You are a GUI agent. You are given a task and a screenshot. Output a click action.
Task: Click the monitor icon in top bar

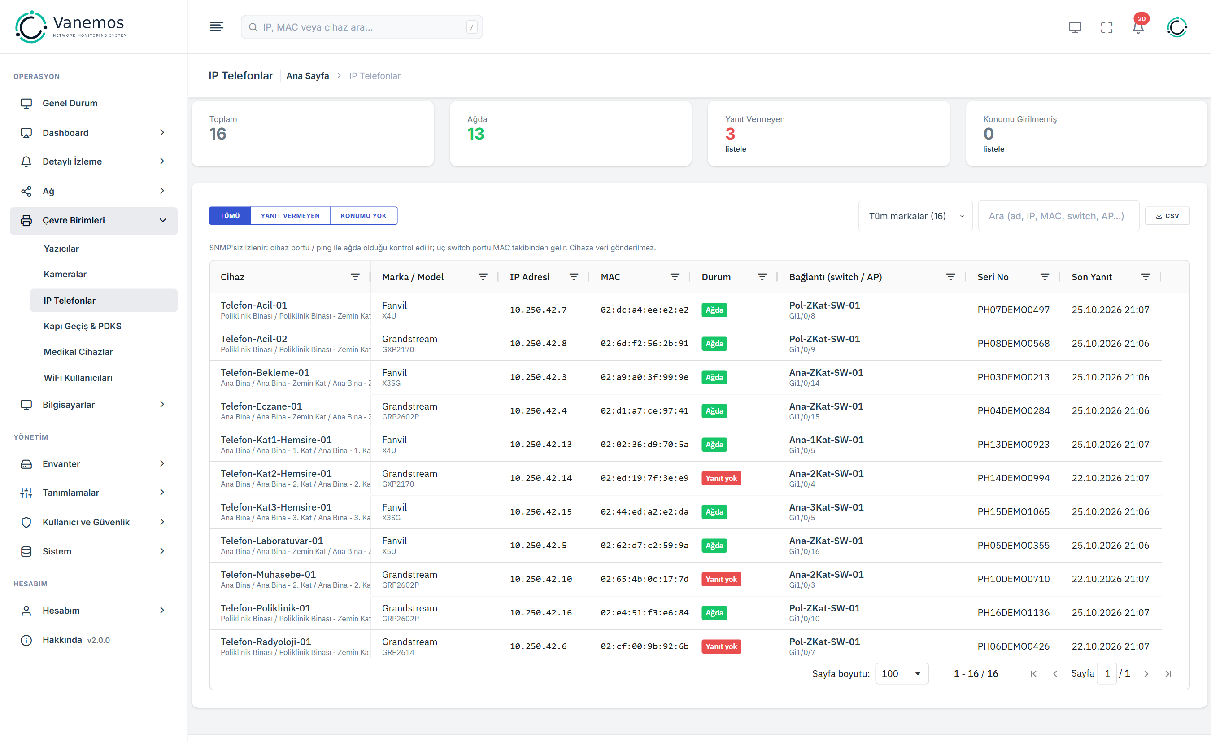coord(1075,27)
